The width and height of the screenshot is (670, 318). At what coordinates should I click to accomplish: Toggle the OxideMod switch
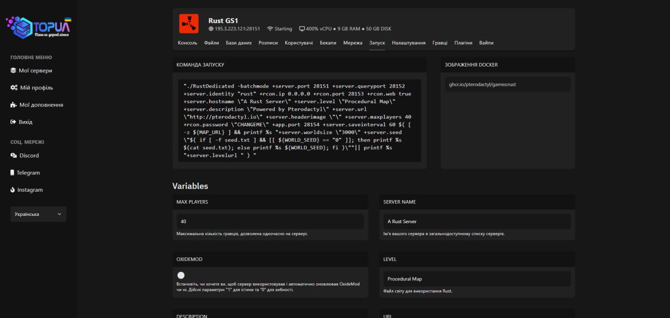(181, 275)
